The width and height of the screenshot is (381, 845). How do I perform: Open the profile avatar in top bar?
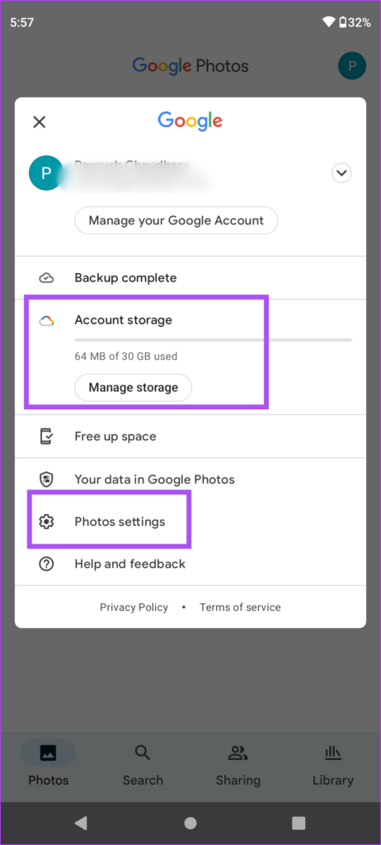(x=352, y=66)
